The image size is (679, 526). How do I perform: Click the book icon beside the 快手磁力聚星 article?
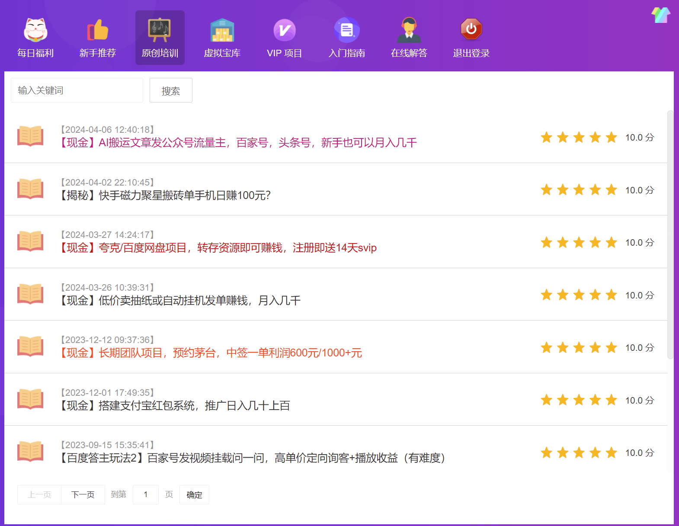click(30, 189)
